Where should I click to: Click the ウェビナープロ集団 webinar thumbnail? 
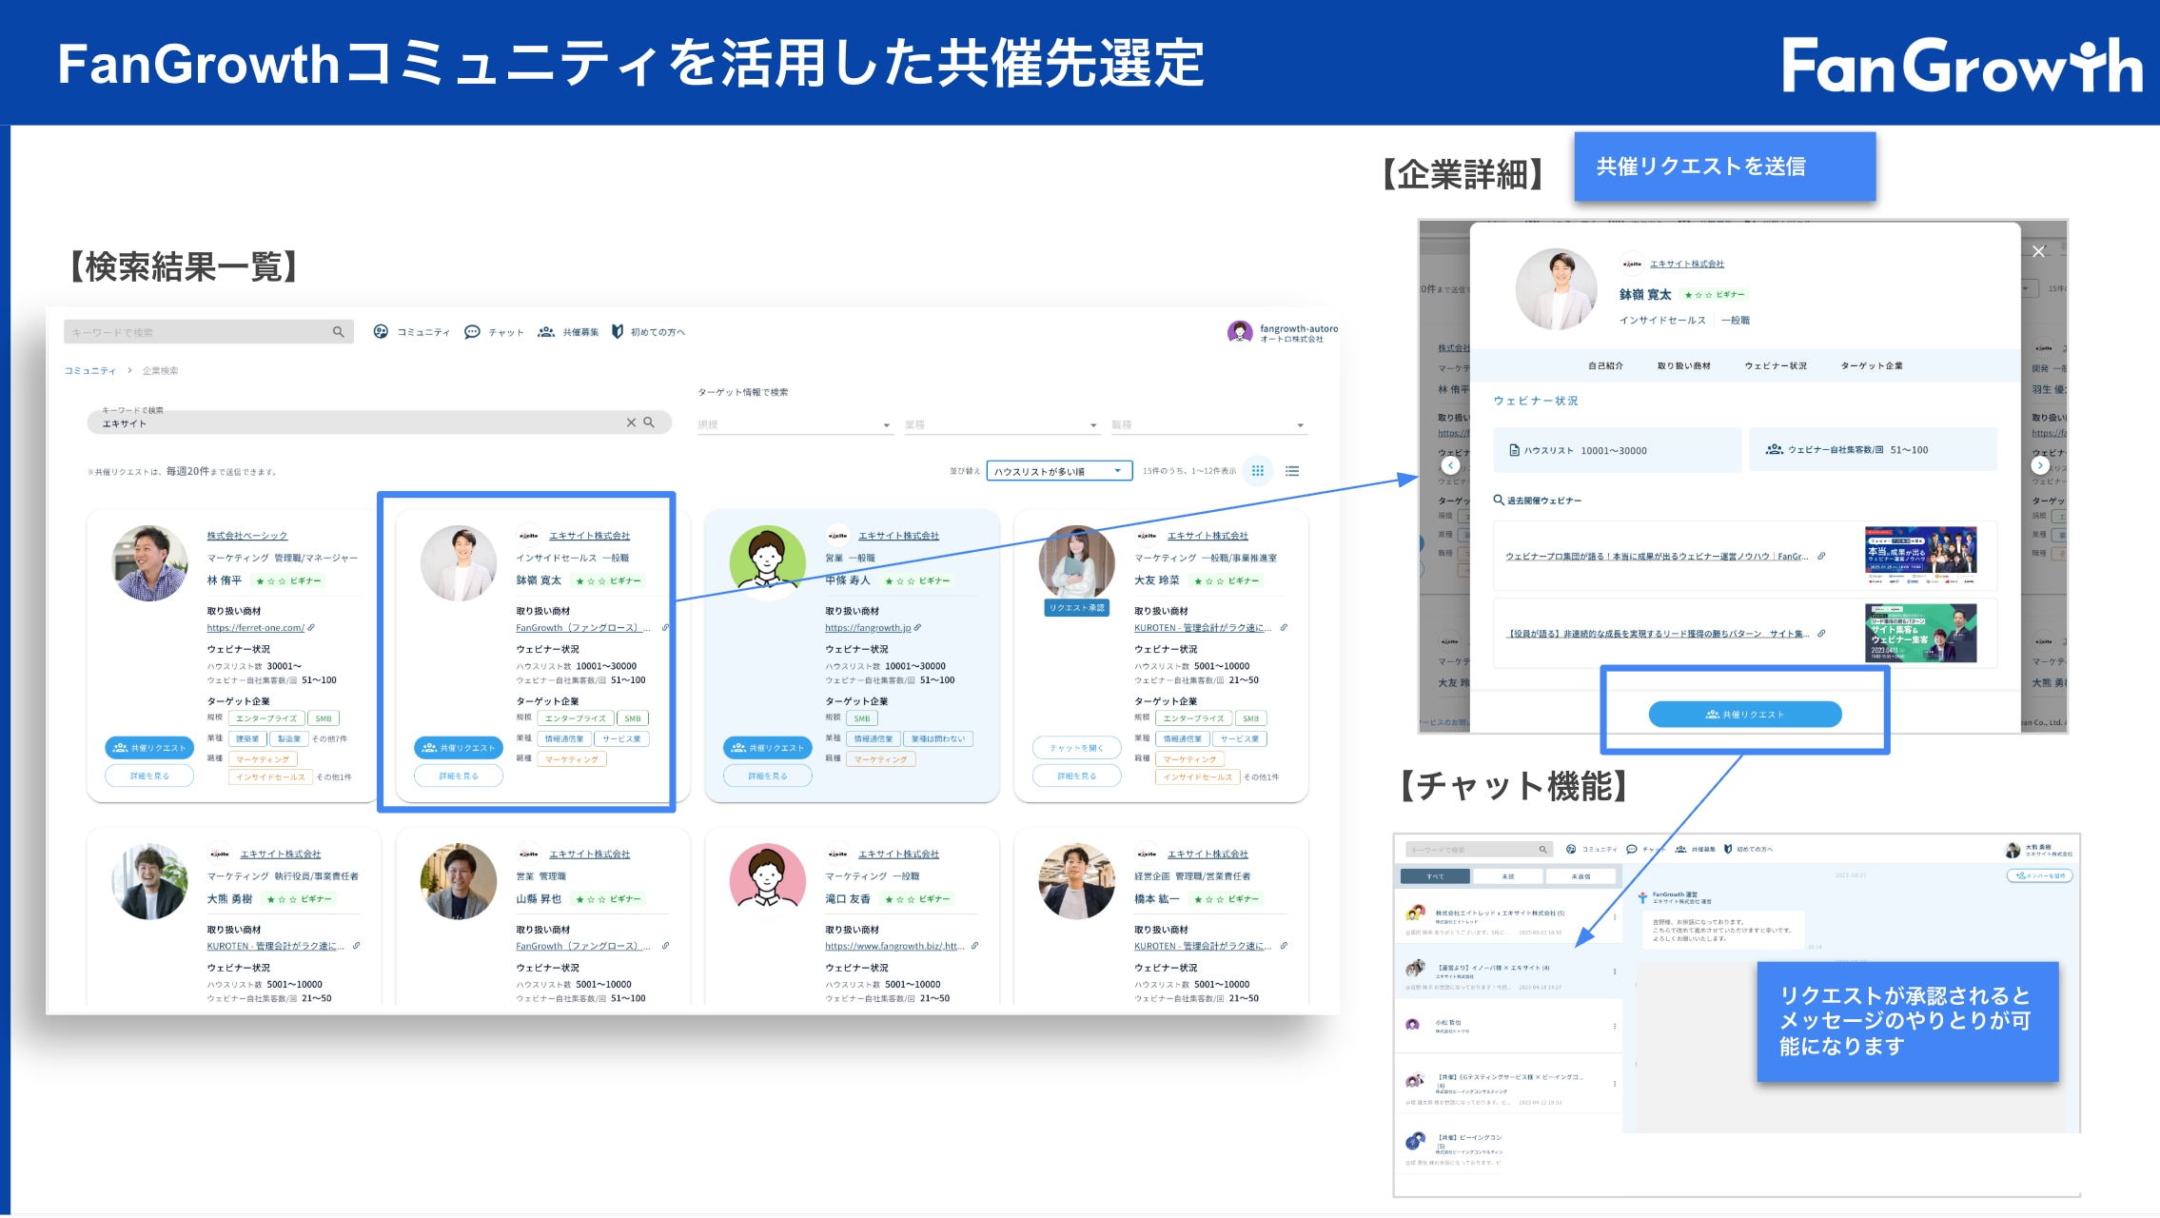(1920, 556)
